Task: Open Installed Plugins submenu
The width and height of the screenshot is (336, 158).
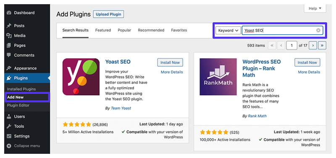Action: point(21,89)
